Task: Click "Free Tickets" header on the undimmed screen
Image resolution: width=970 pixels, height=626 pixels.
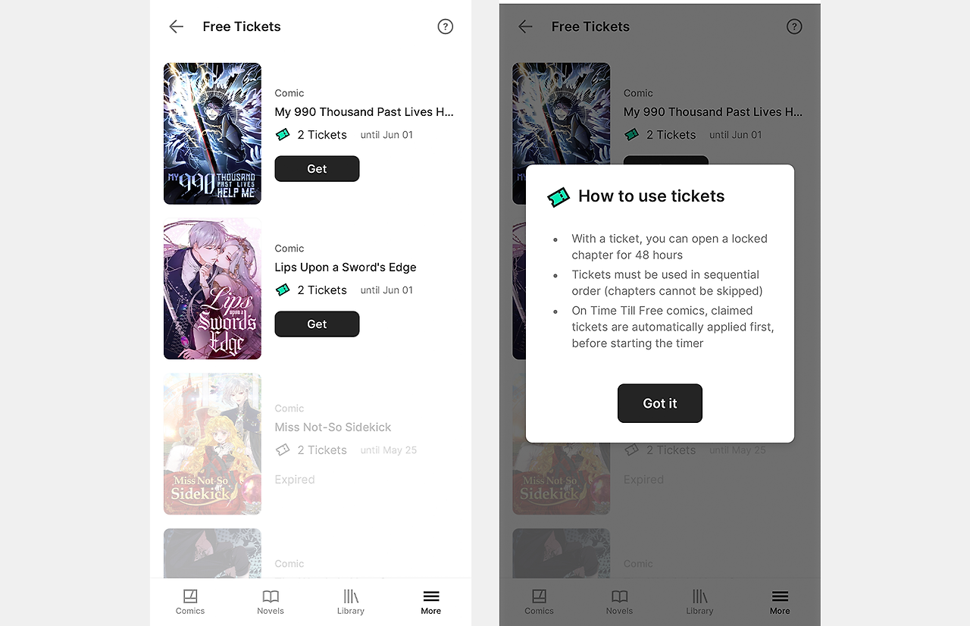Action: pos(242,27)
